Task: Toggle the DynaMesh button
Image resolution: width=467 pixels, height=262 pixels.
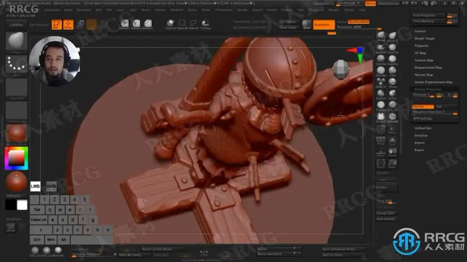Action: click(x=324, y=24)
